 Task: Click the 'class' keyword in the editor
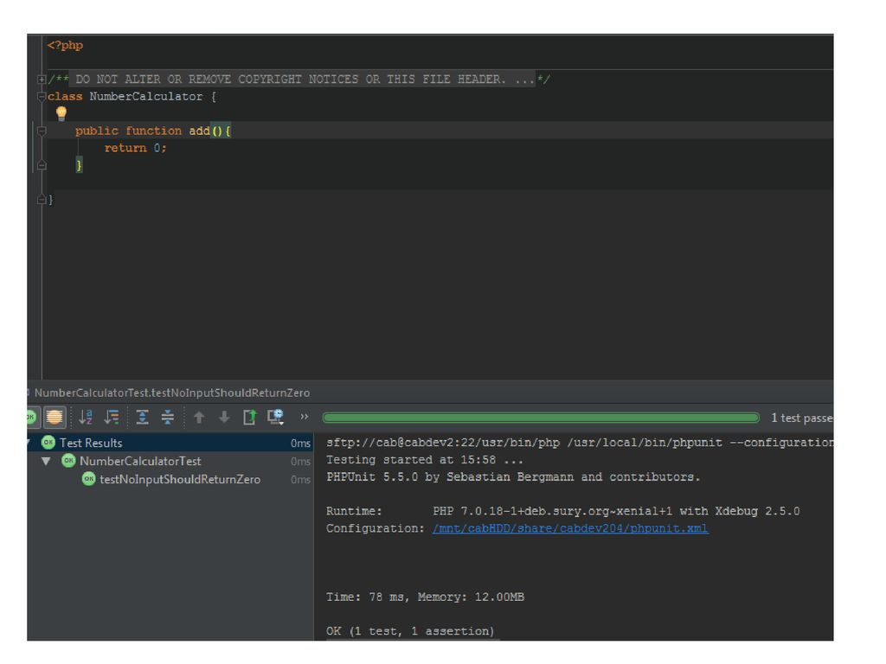click(65, 97)
